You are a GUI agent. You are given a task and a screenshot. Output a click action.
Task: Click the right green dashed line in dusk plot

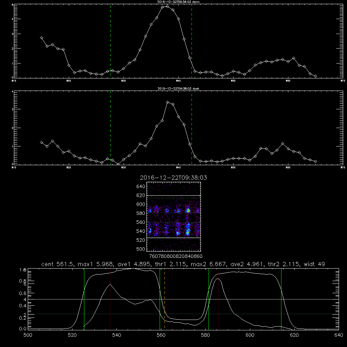coord(192,128)
